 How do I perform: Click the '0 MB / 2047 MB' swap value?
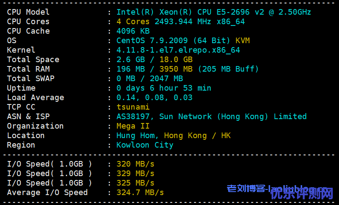pyautogui.click(x=150, y=79)
